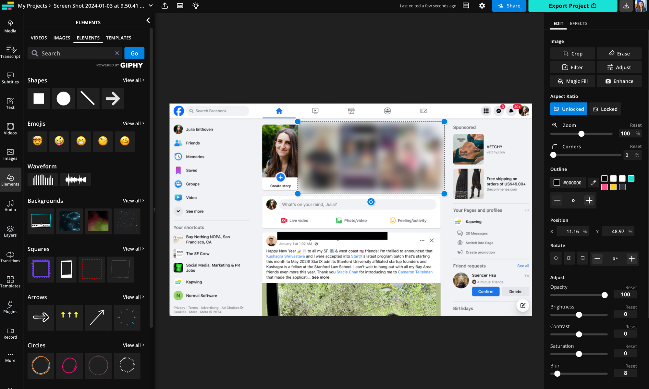Open the comments icon in top bar
Viewport: 649px width, 389px height.
click(x=466, y=6)
